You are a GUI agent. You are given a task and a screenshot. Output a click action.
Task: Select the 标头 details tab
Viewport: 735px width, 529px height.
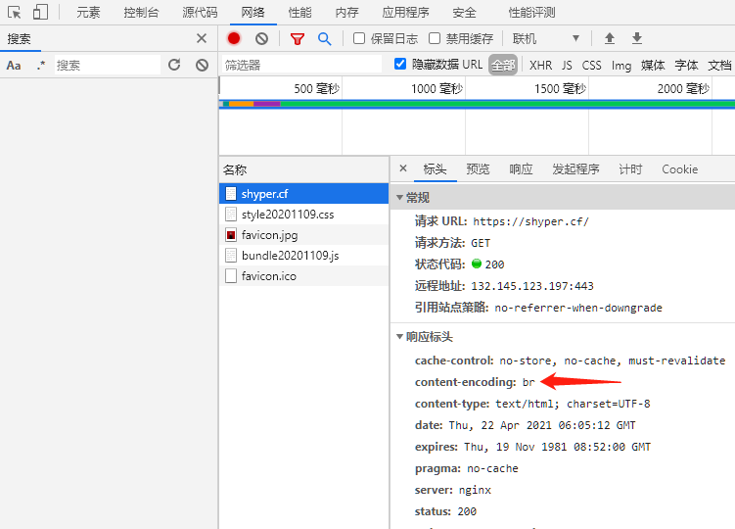435,168
